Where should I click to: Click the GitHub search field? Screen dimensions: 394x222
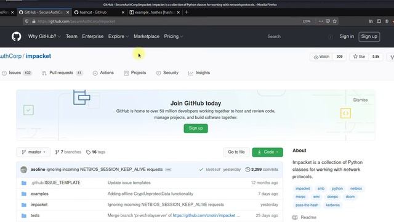point(299,37)
